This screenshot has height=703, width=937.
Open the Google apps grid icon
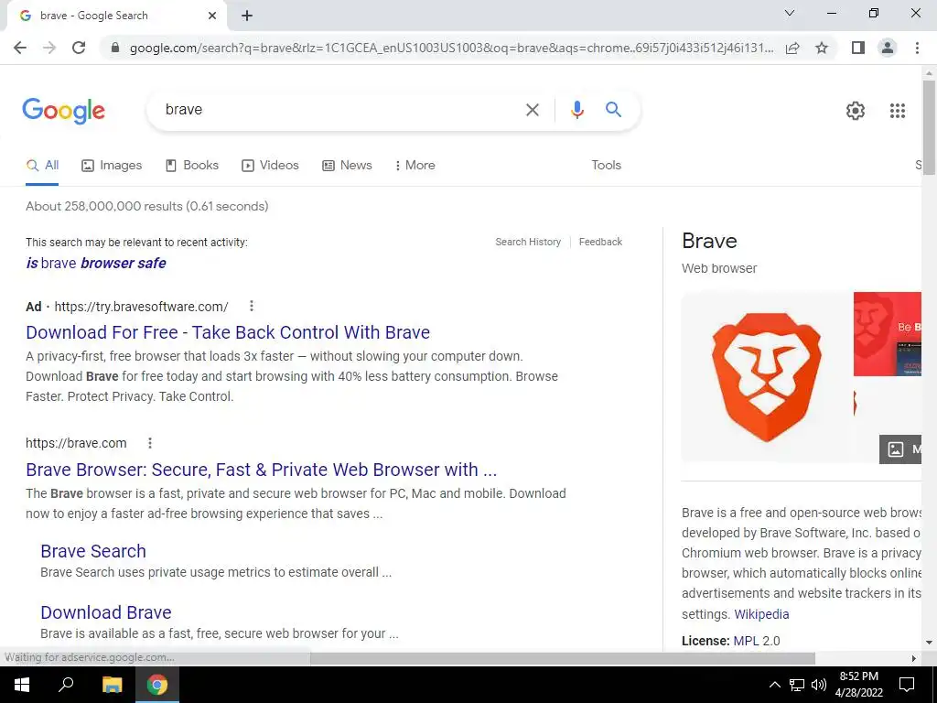tap(897, 111)
